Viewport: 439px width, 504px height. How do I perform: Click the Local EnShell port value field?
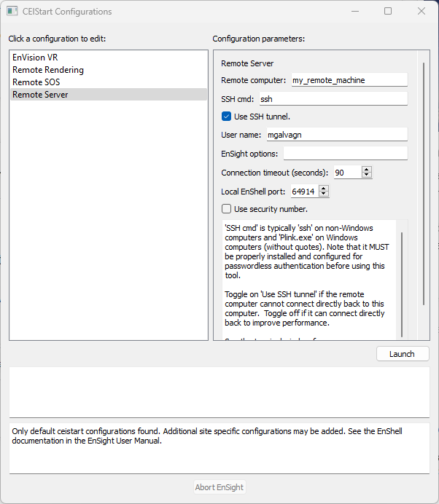304,192
